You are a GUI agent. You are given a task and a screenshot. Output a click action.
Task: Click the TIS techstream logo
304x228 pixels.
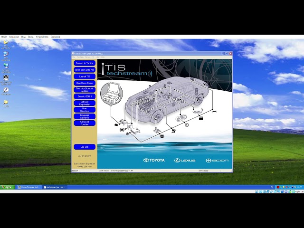(127, 70)
